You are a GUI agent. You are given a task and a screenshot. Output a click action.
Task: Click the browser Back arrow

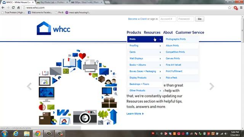(x=3, y=8)
